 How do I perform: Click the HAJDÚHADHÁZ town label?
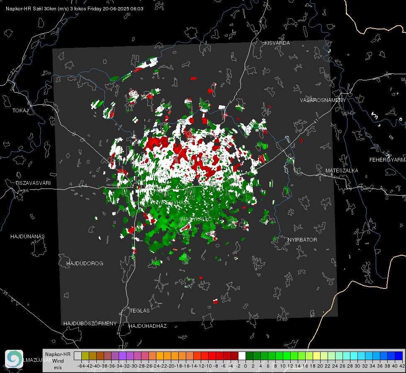[x=148, y=326]
